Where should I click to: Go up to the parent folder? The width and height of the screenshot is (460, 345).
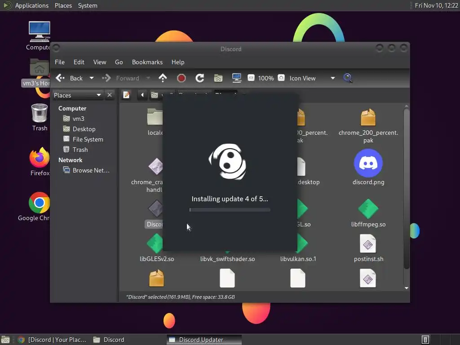pyautogui.click(x=163, y=78)
